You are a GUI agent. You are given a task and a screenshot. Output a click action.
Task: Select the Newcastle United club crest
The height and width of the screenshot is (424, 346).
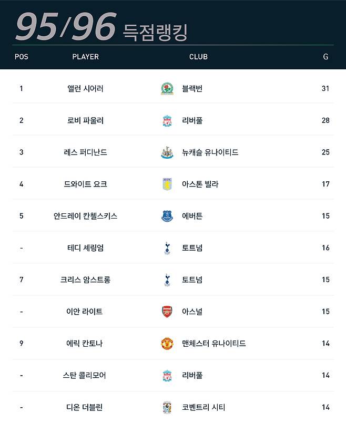click(x=167, y=152)
